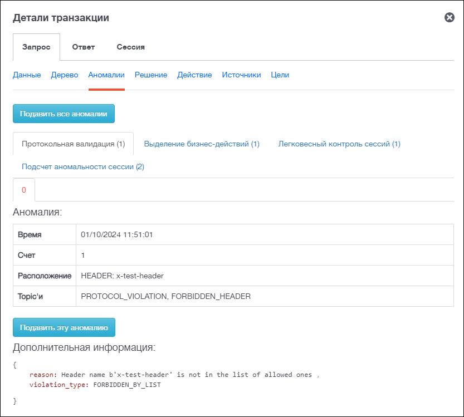This screenshot has height=417, width=464.
Task: Select the Аномалии section
Action: pyautogui.click(x=106, y=75)
